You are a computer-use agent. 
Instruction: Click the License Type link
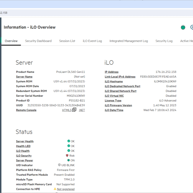(113, 101)
